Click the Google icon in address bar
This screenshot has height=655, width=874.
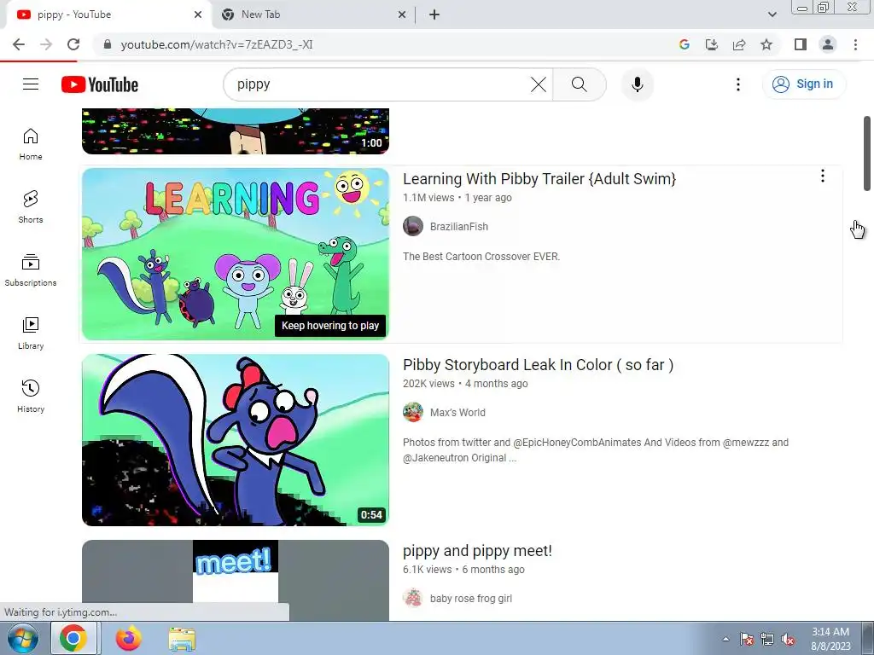click(x=684, y=44)
